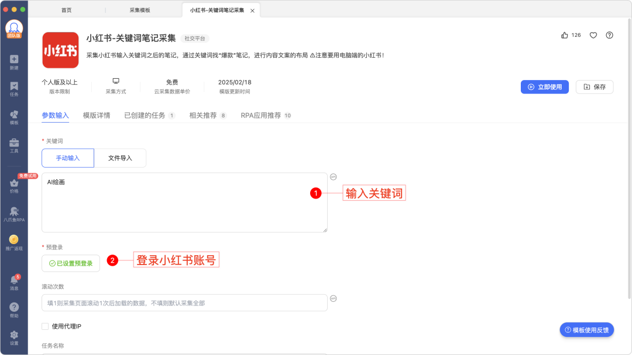Select the 相关推荐 tab
Screen dimensions: 632x355
point(208,116)
